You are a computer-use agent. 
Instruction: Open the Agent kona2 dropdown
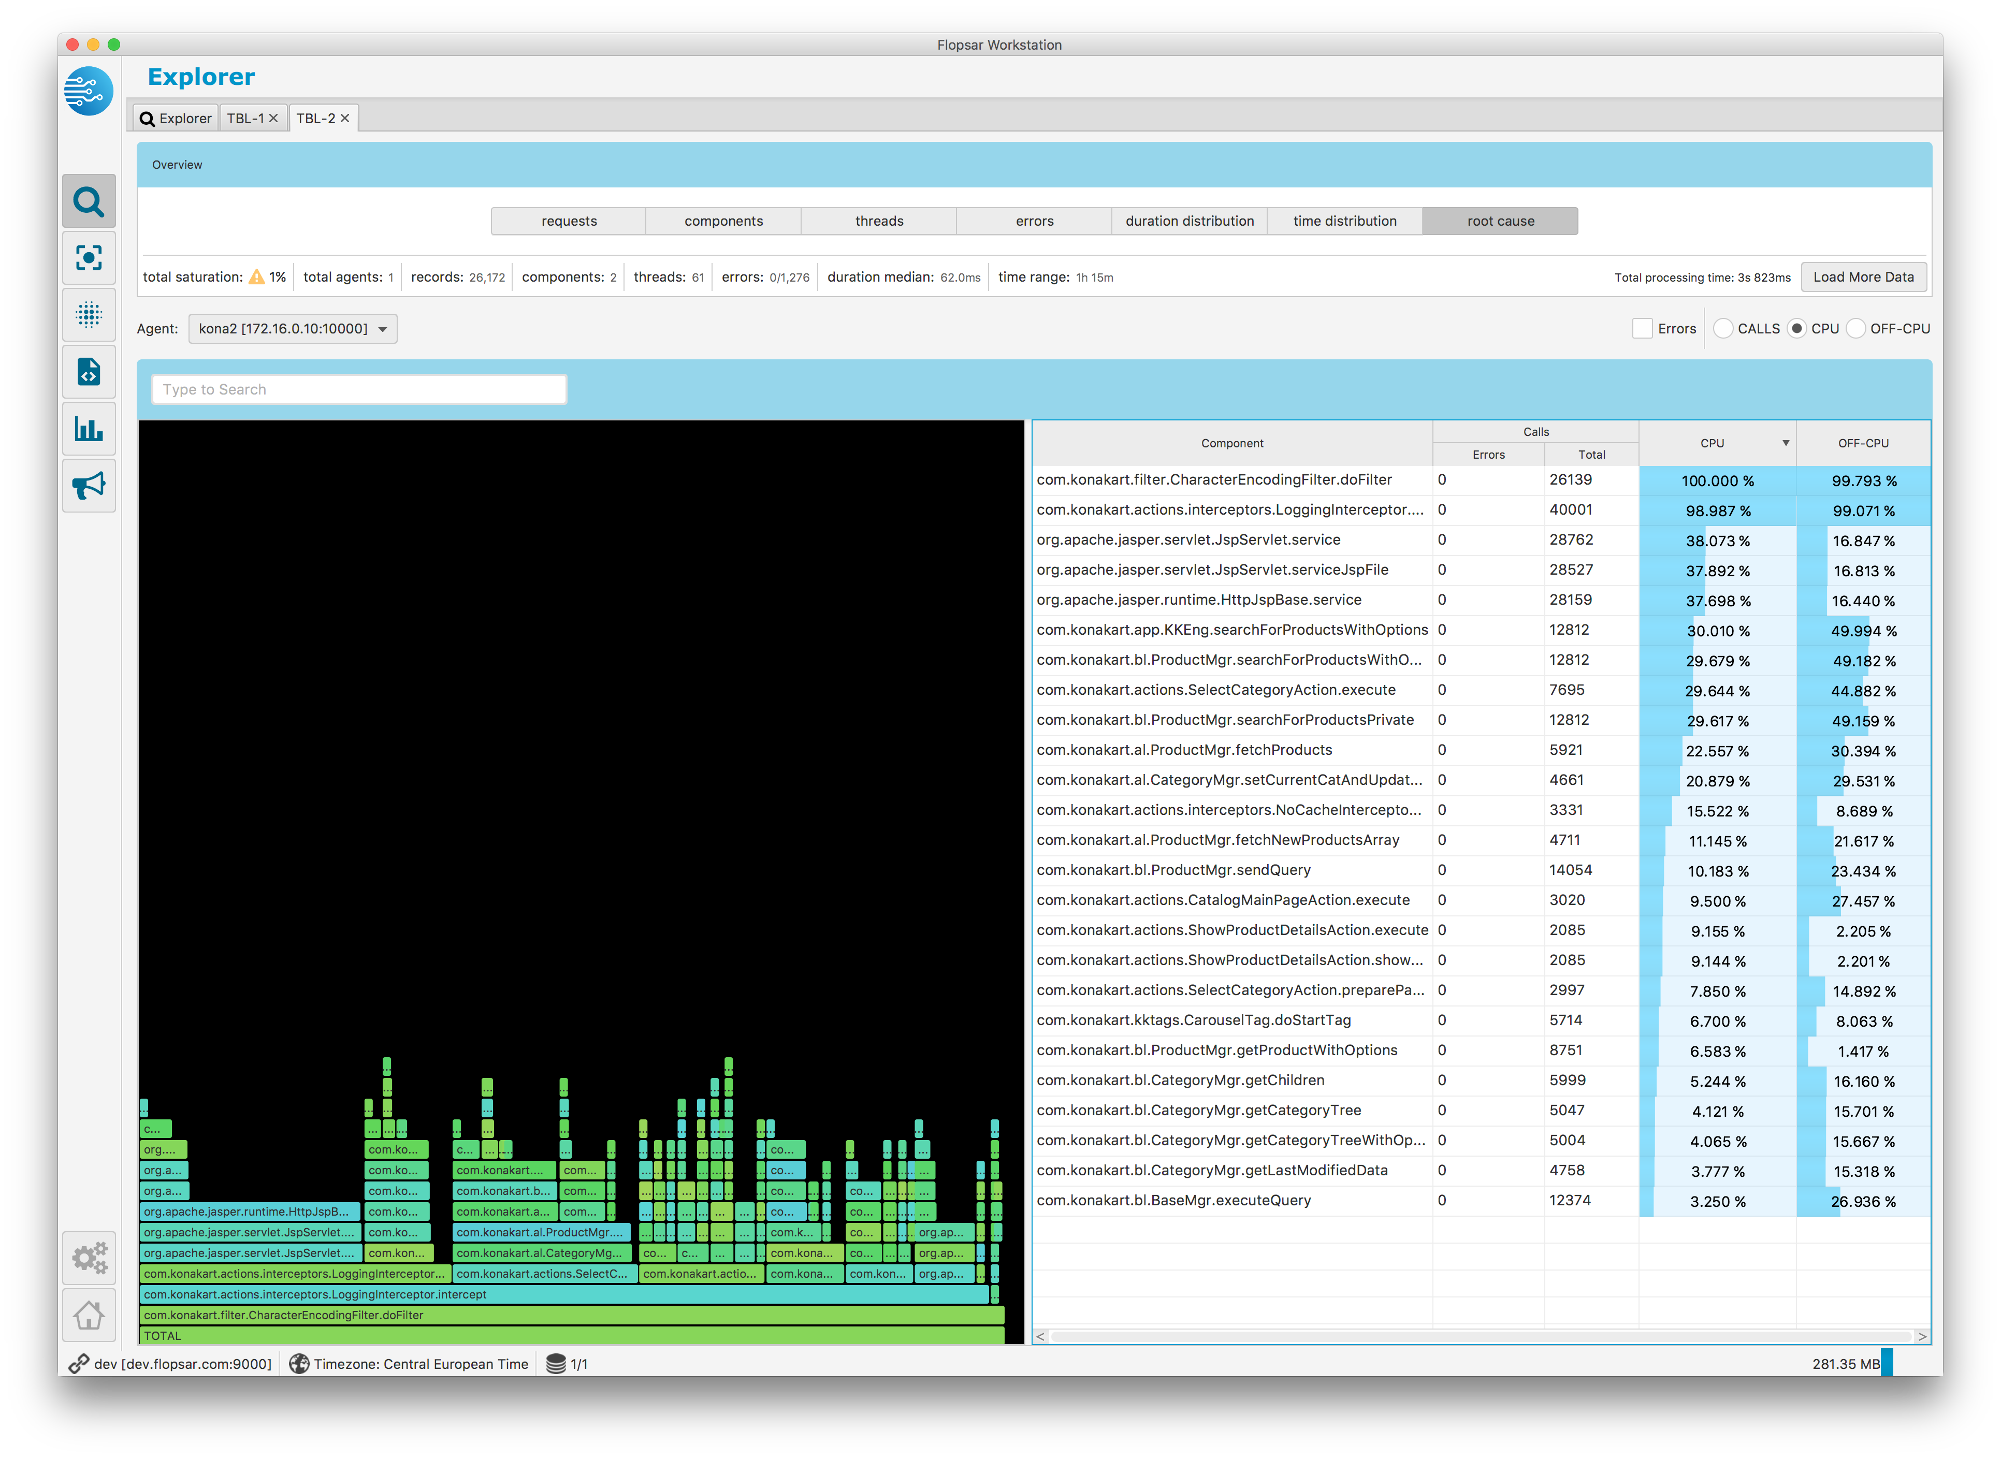click(293, 329)
